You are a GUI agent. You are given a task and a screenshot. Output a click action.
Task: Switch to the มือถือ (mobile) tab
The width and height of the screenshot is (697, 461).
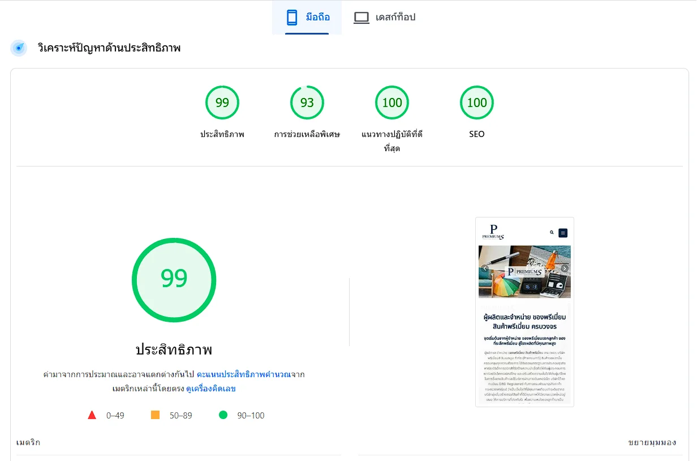point(307,18)
